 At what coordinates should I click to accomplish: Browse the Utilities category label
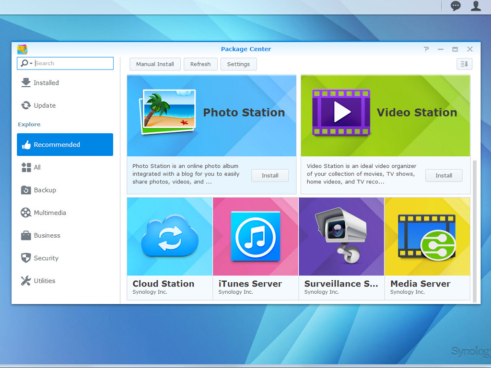point(45,281)
